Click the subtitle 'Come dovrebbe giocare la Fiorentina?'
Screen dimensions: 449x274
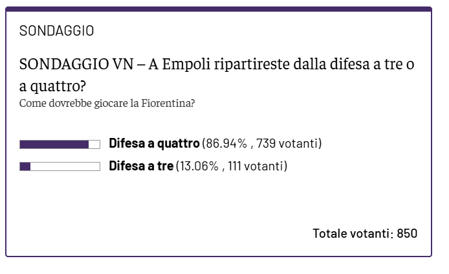pos(107,103)
